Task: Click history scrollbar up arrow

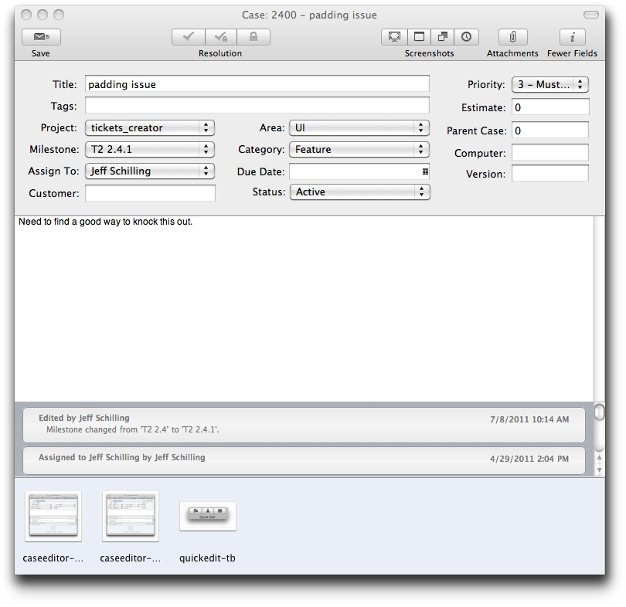Action: (599, 458)
